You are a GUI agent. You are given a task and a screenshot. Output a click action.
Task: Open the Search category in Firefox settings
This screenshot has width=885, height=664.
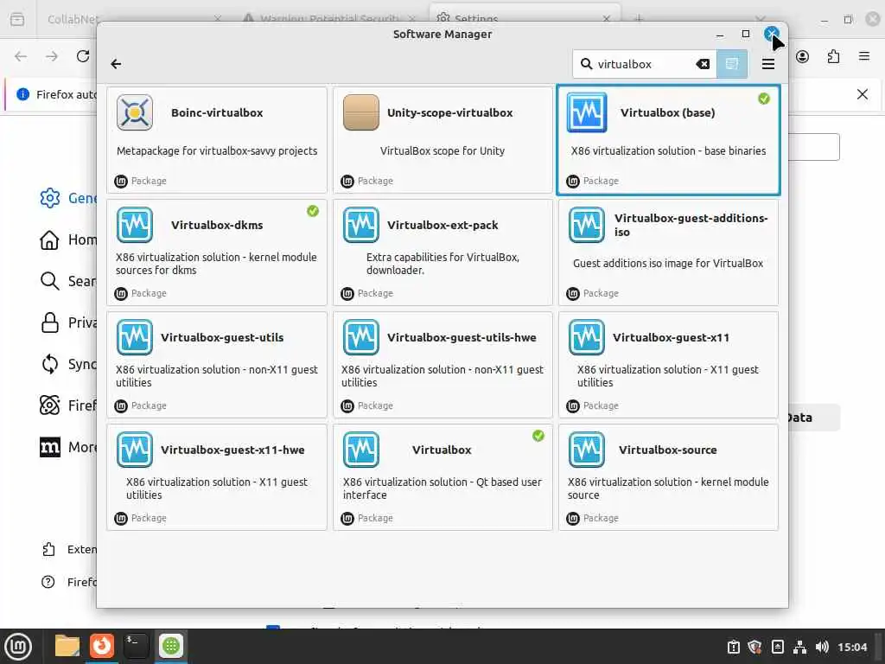pyautogui.click(x=69, y=281)
